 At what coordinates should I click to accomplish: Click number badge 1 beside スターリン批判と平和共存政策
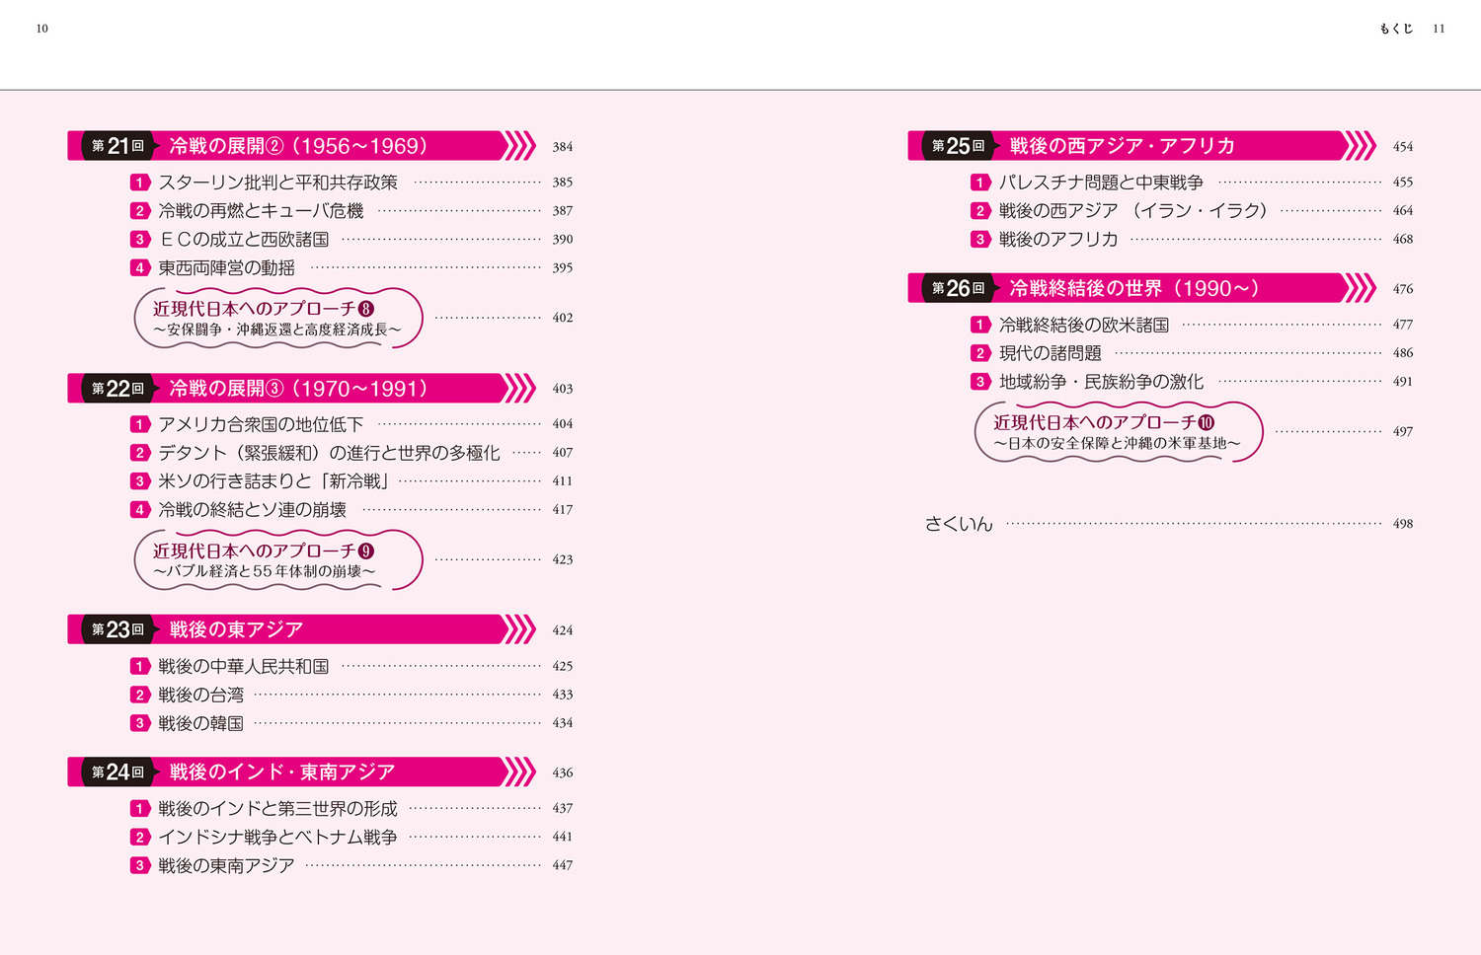tap(140, 183)
